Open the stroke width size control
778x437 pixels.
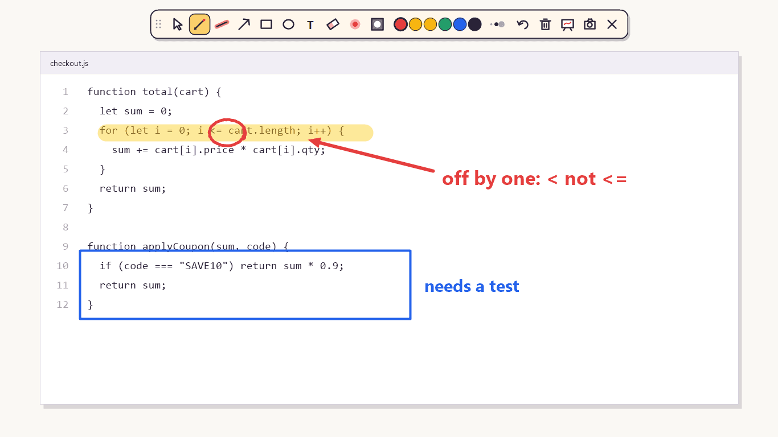point(498,24)
